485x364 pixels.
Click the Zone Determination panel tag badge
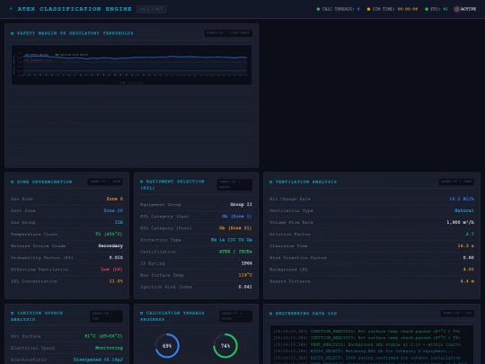[x=105, y=182]
